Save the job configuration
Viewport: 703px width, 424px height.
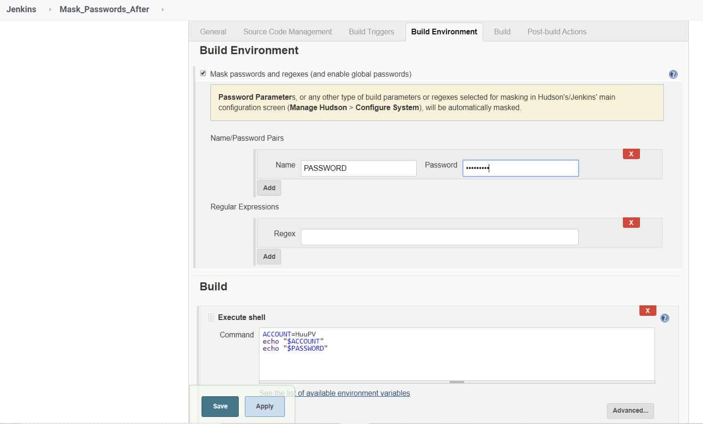tap(220, 406)
